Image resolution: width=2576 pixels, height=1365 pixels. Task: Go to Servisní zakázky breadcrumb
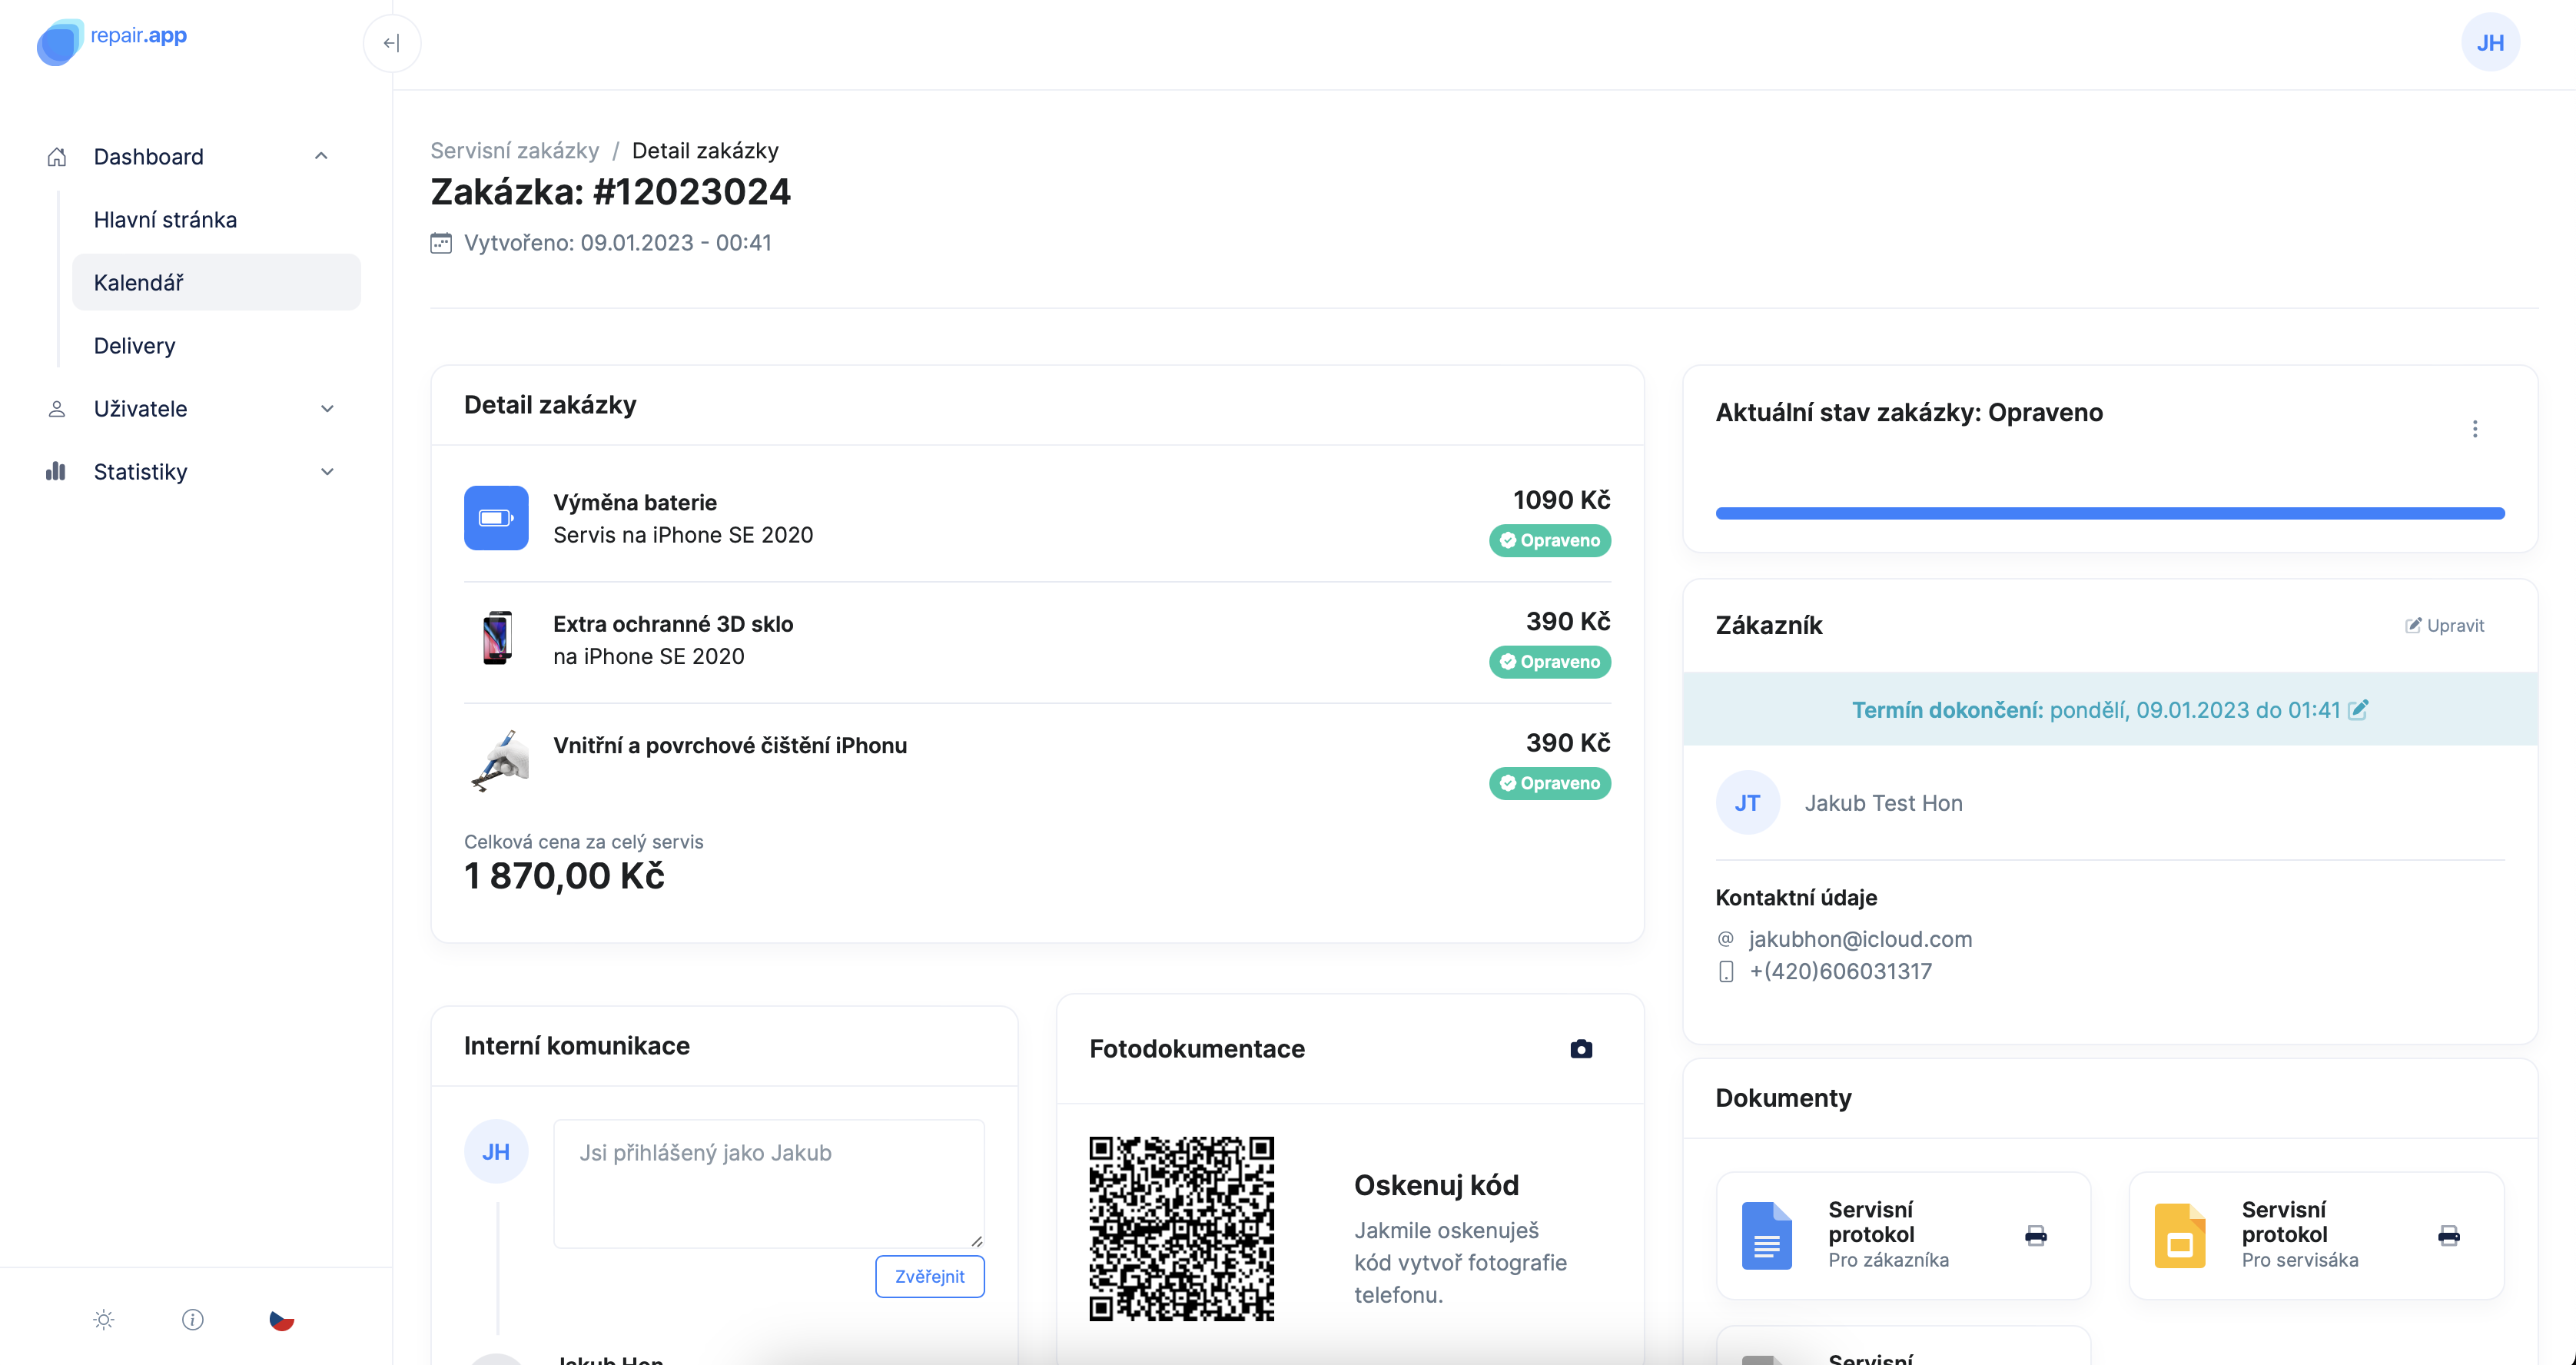514,150
